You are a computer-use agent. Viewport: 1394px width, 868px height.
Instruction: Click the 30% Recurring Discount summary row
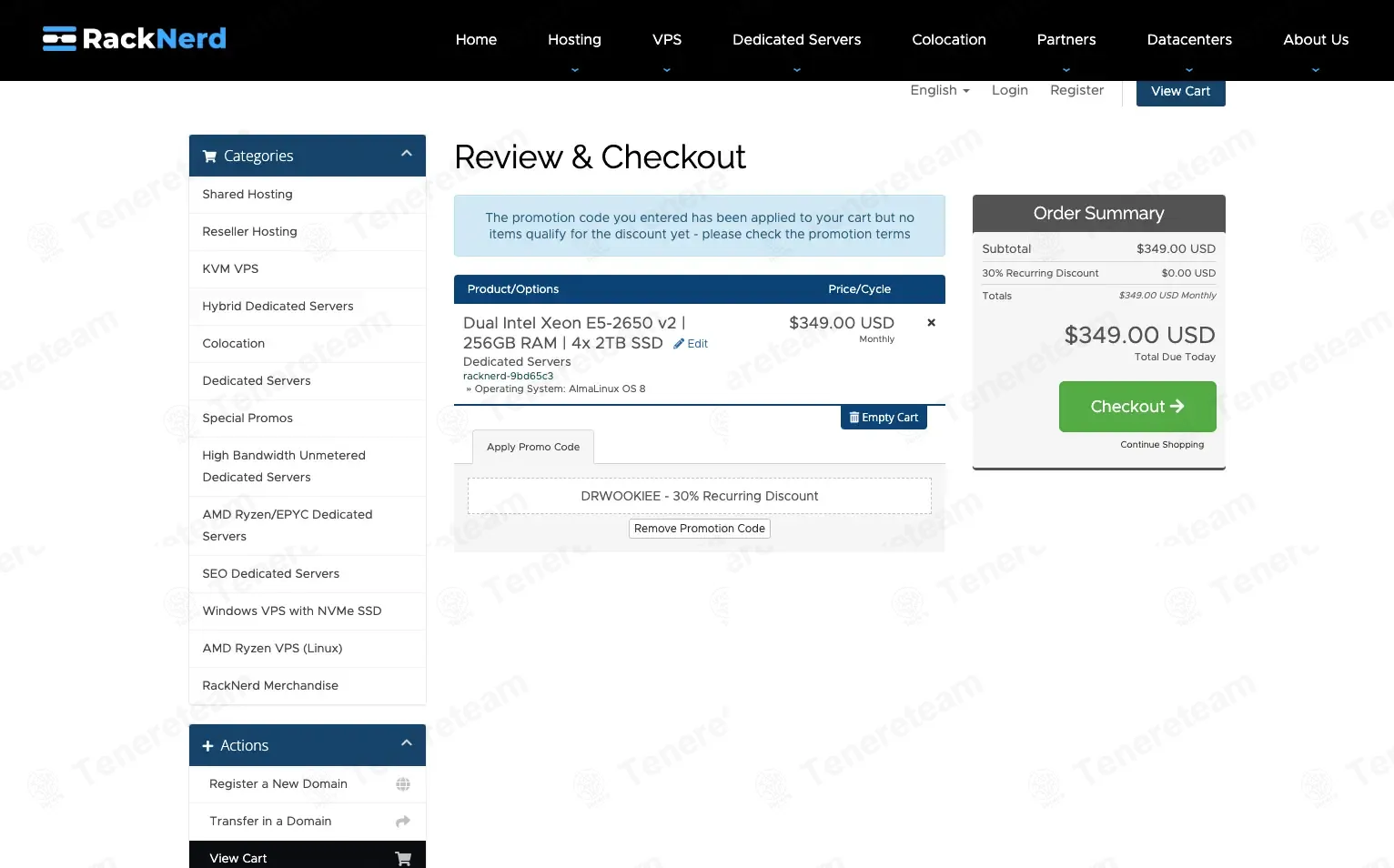tap(1099, 273)
